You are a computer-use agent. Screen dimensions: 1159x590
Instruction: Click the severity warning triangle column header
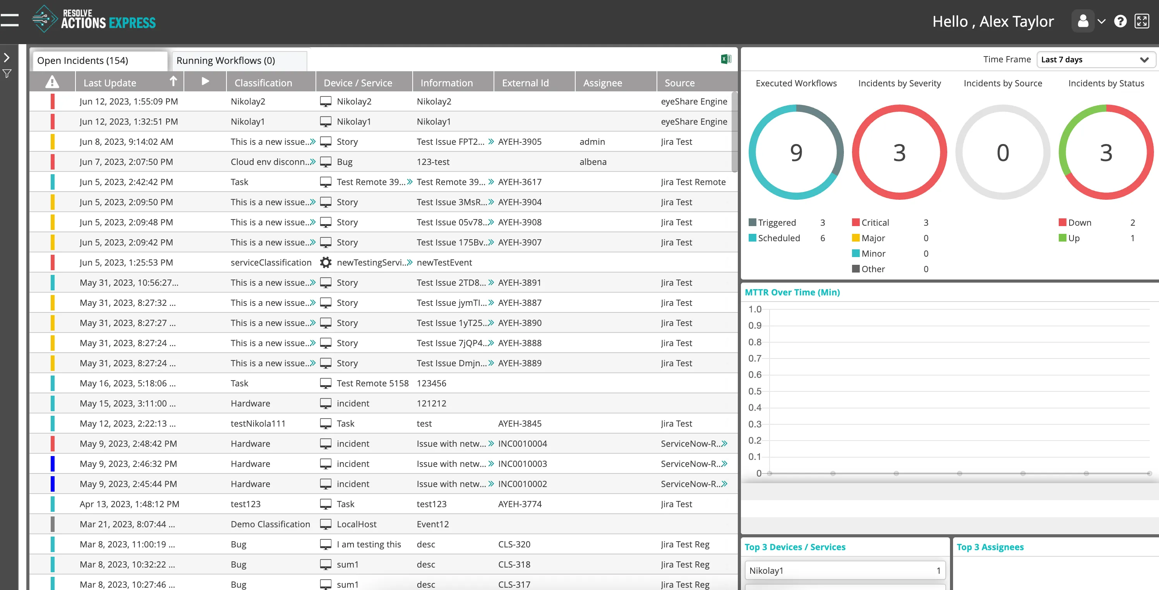pos(52,82)
